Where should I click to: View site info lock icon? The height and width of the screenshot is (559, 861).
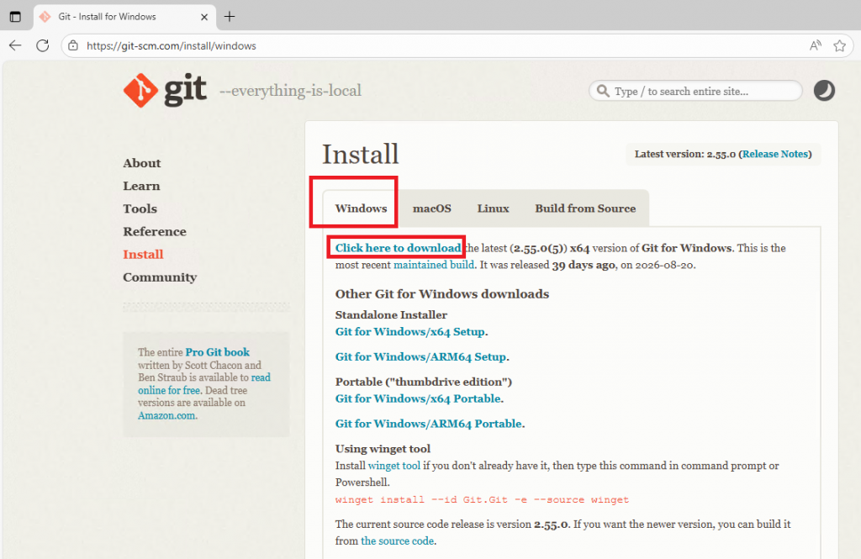click(73, 45)
